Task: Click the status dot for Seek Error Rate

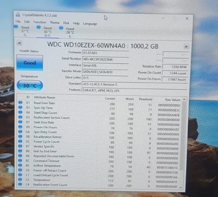Action: click(x=20, y=122)
